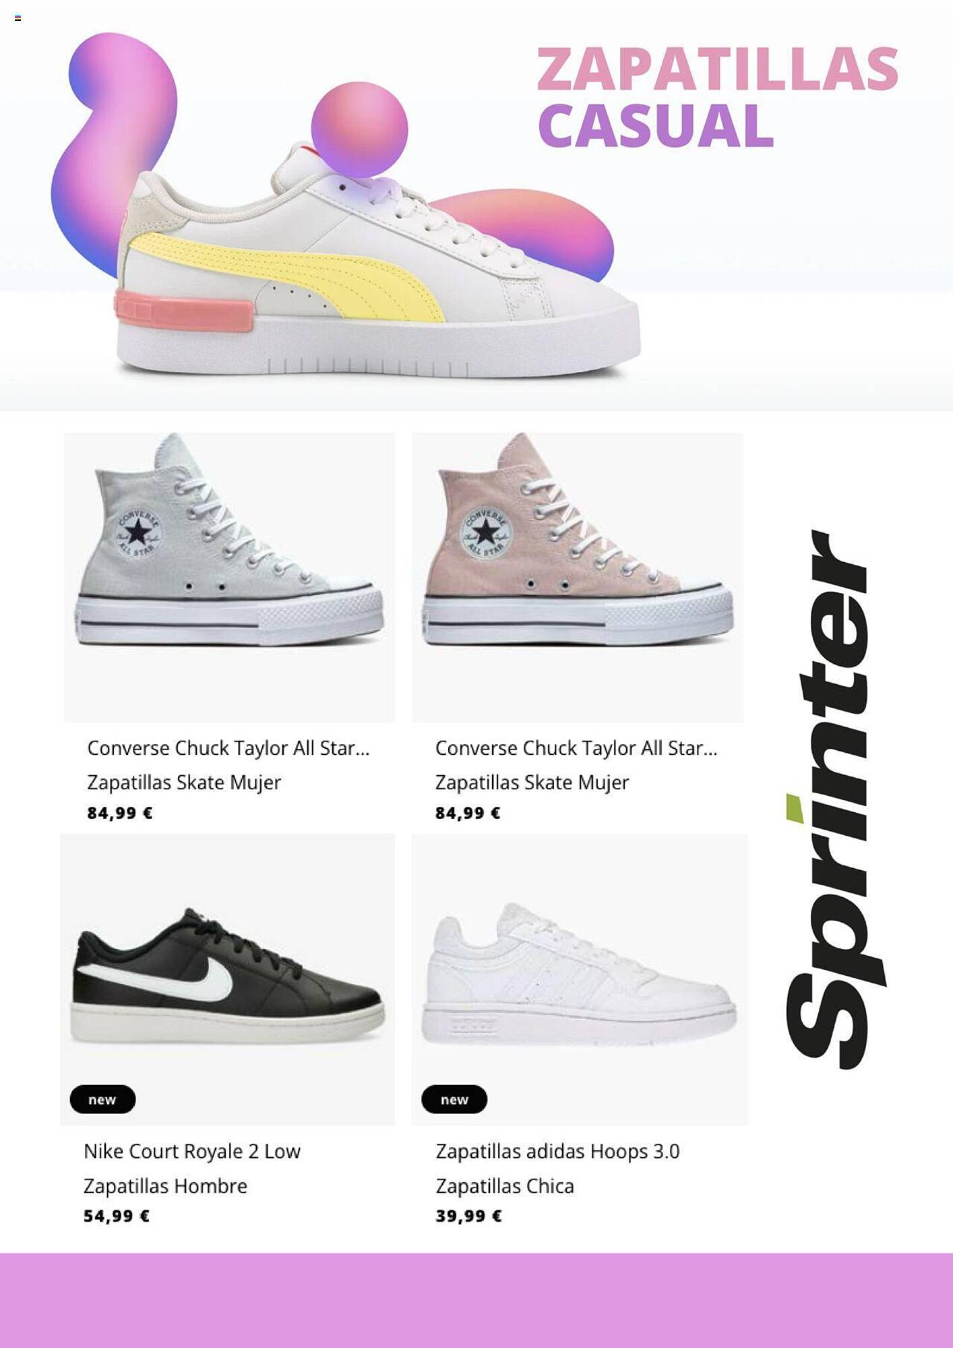Image resolution: width=953 pixels, height=1348 pixels.
Task: Open the Sprinter brand logo
Action: tap(834, 799)
